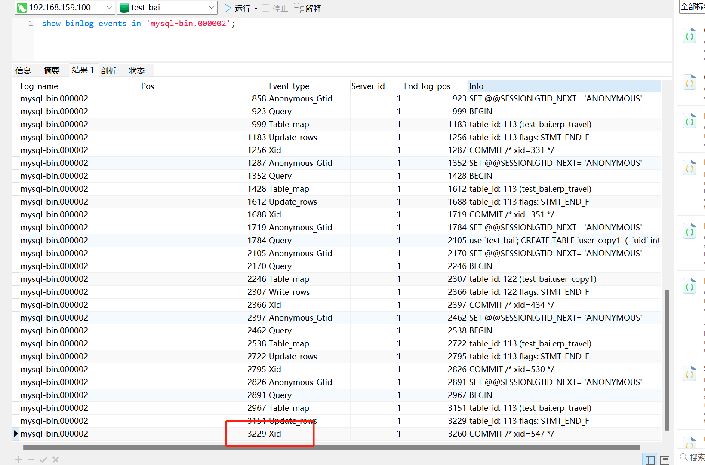This screenshot has width=705, height=465.
Task: Click the highlighted Info column header
Action: pyautogui.click(x=564, y=86)
